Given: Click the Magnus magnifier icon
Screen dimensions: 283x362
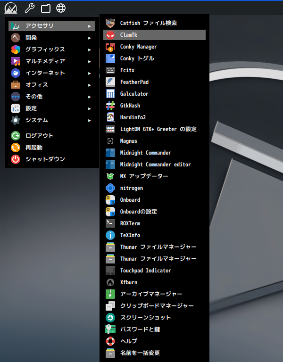Looking at the screenshot, I should [x=110, y=141].
